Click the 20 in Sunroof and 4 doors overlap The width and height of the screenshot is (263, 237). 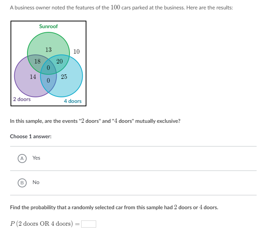coord(59,62)
